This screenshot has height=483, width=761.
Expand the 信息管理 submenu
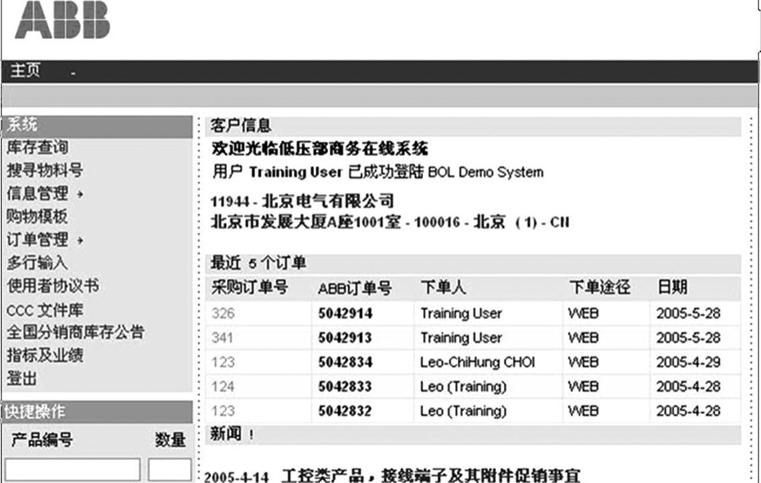(45, 193)
